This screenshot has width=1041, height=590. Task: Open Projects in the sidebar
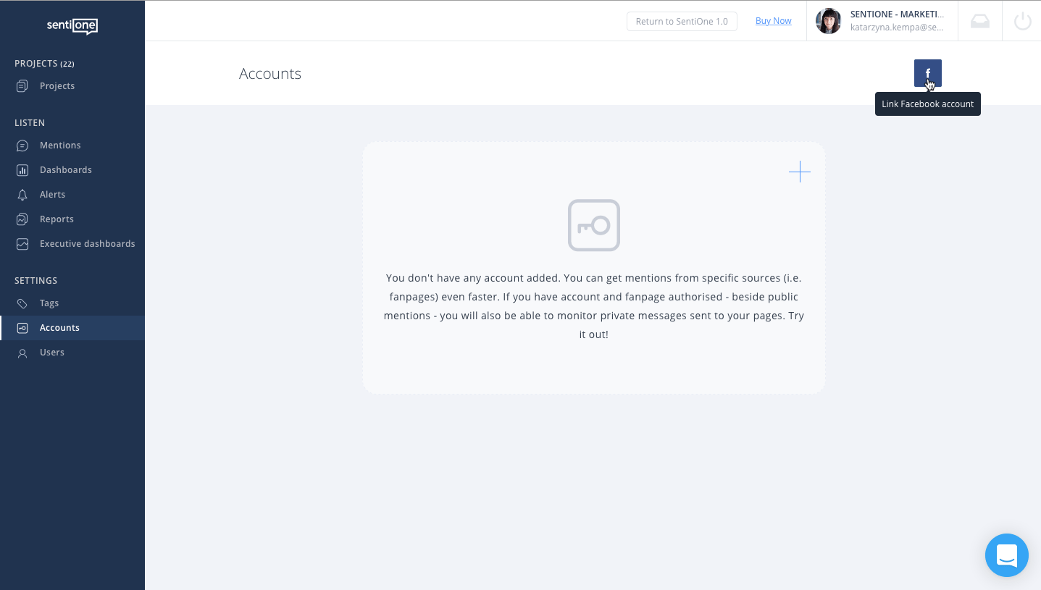tap(57, 86)
